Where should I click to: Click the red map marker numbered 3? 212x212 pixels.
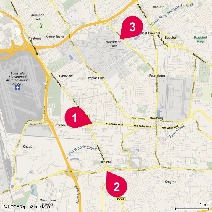(x=132, y=27)
